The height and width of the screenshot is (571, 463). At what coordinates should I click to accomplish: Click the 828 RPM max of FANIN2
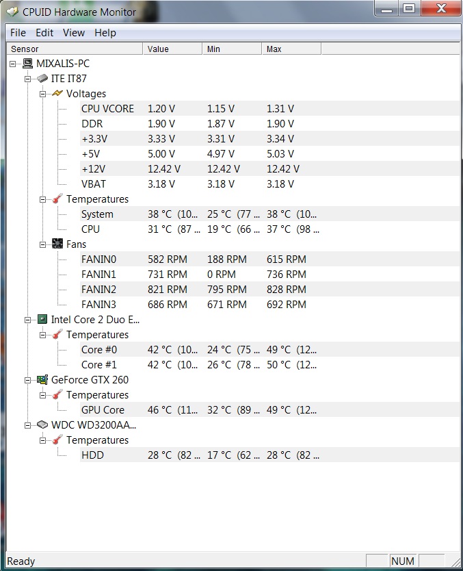tap(287, 290)
